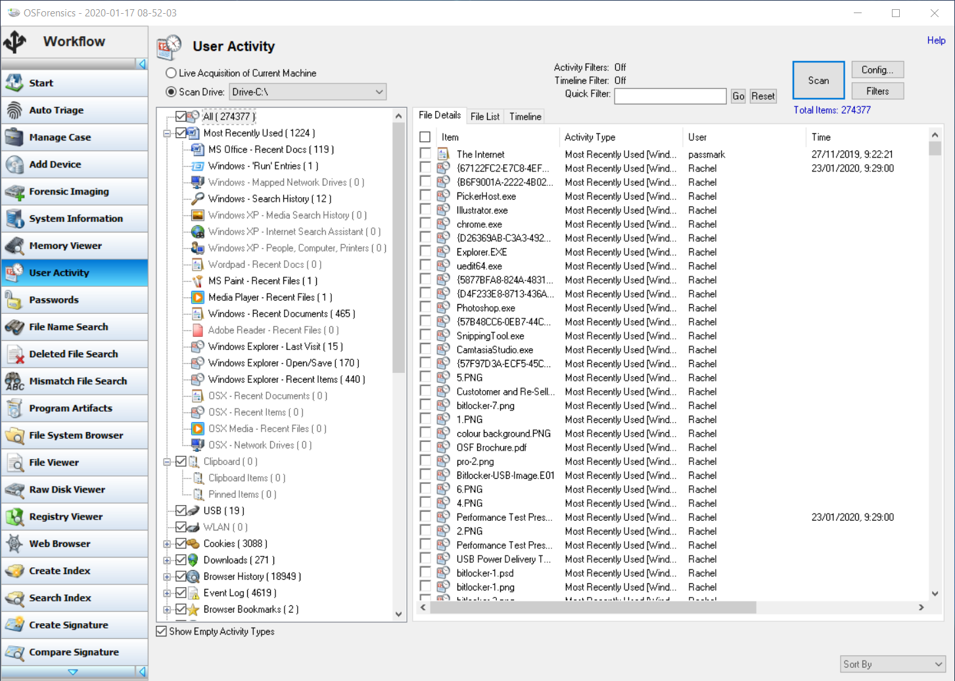The image size is (955, 681).
Task: Click the Registry Viewer icon
Action: (14, 517)
